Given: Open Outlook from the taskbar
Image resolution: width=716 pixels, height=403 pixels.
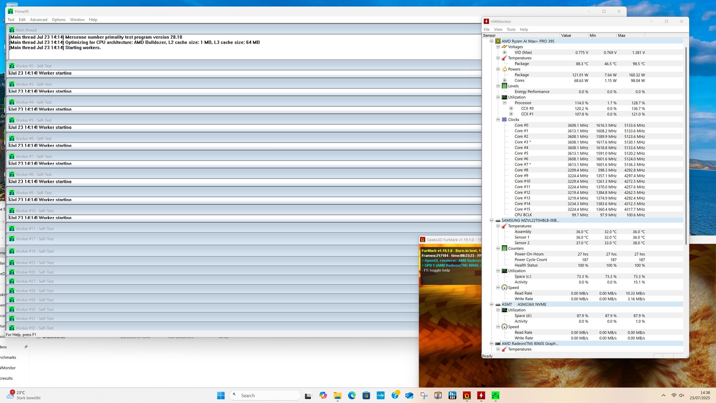Looking at the screenshot, I should (409, 396).
